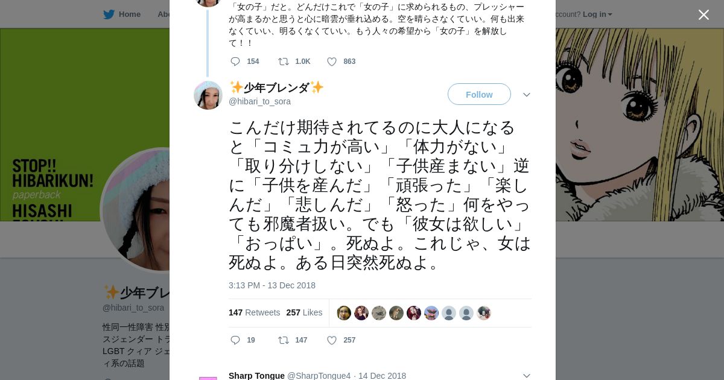Expand the tweet options chevron beside Follow
This screenshot has width=724, height=380.
click(526, 95)
